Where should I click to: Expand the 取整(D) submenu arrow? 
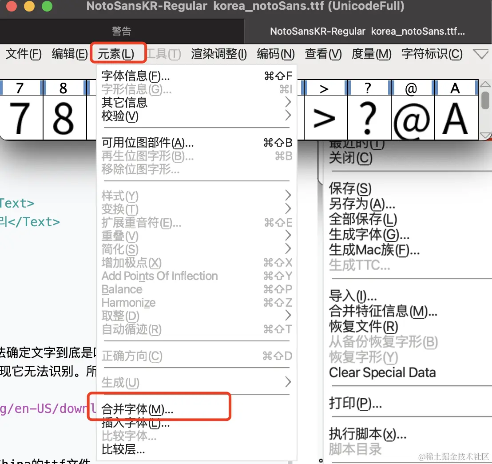point(288,316)
